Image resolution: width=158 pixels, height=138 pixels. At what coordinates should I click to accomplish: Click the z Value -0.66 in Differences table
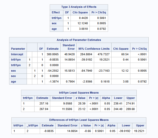(86, 131)
